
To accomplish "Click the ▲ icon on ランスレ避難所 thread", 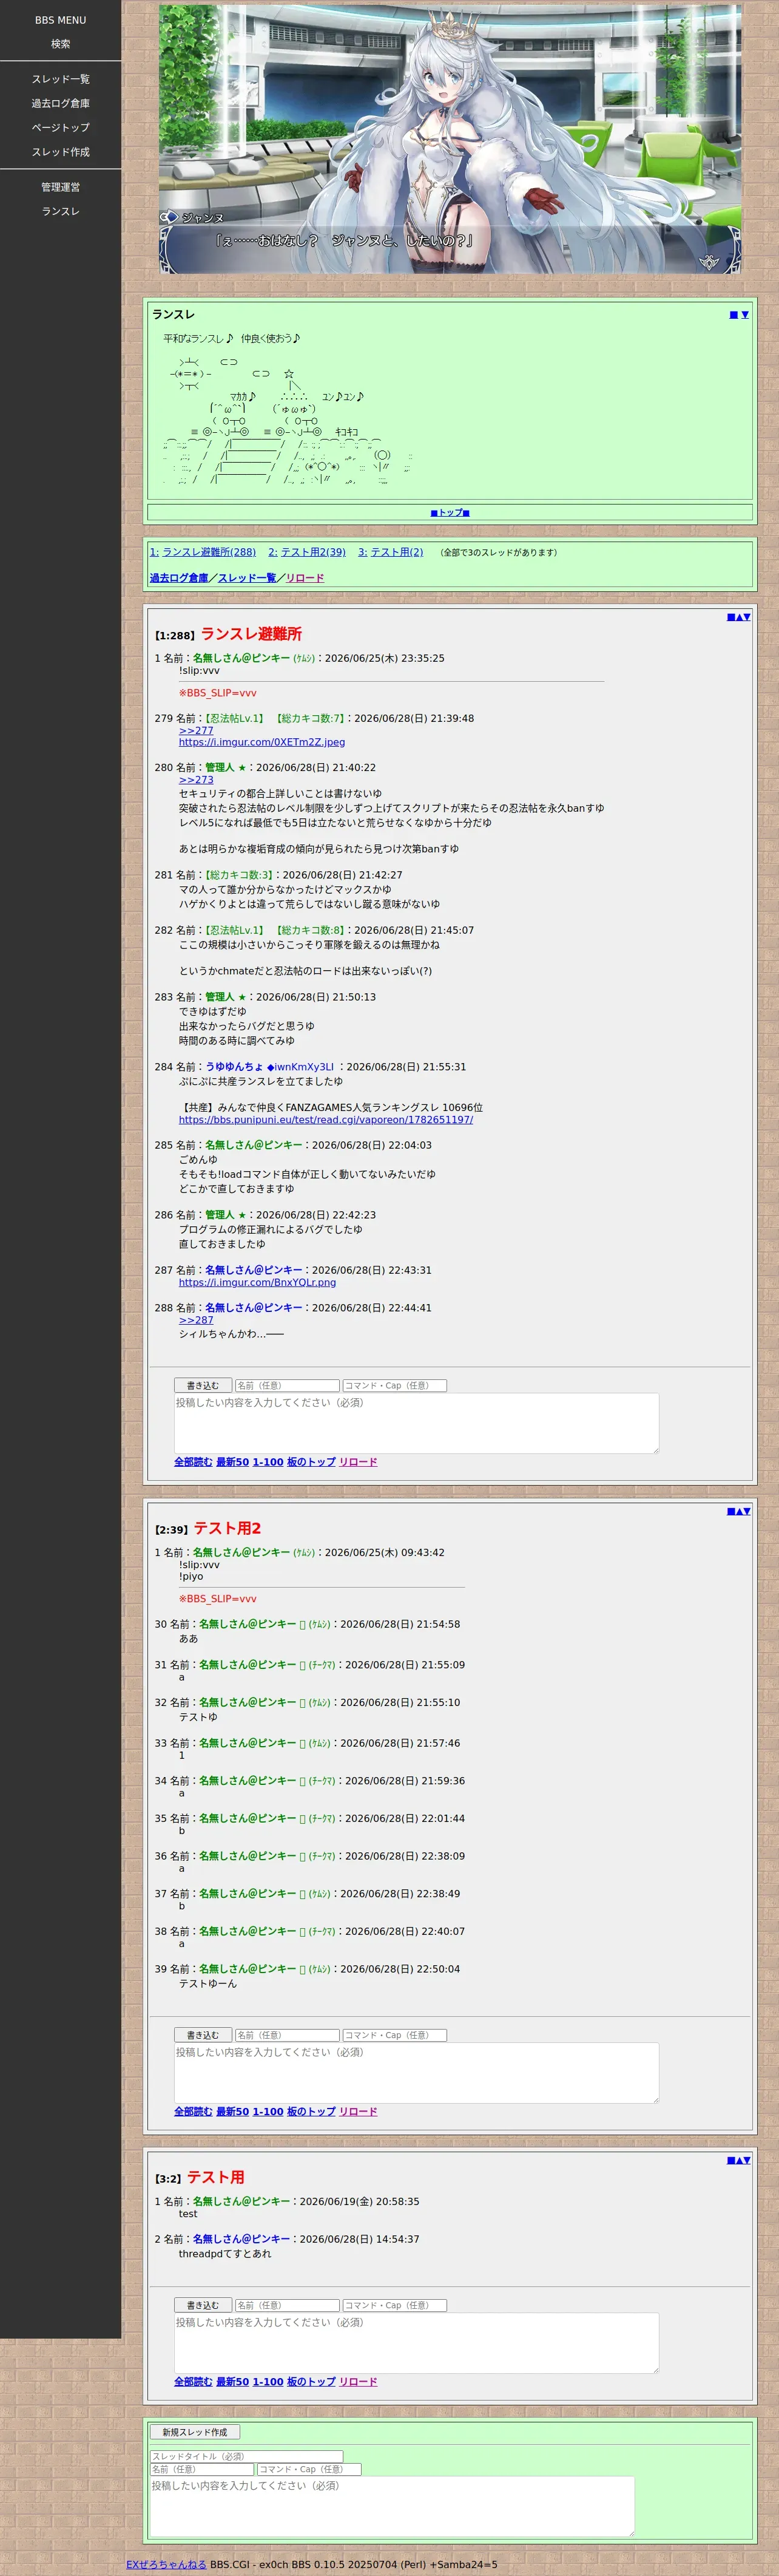I will (x=739, y=617).
